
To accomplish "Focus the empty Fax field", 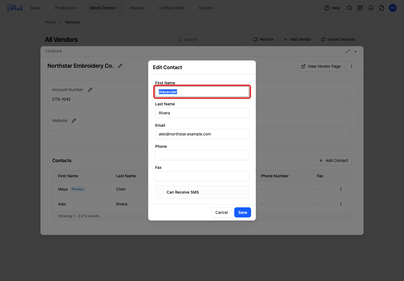I will 202,176.
